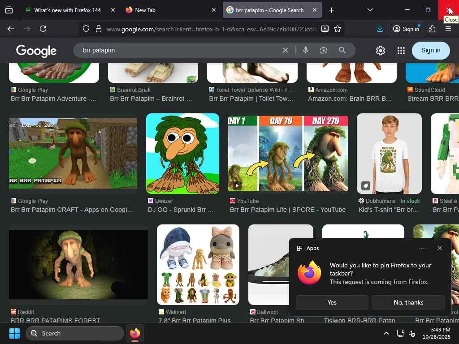The height and width of the screenshot is (344, 459).
Task: Click the forward navigation arrow
Action: (27, 29)
